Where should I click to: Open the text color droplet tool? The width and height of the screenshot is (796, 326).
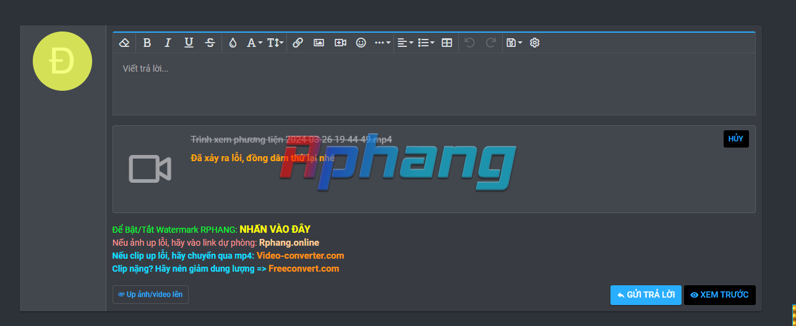(x=233, y=43)
